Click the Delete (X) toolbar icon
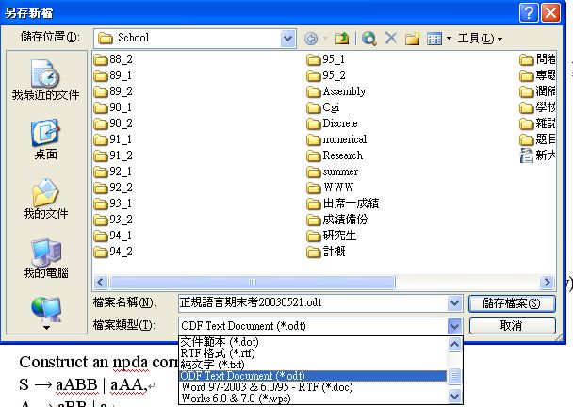Image resolution: width=573 pixels, height=407 pixels. coord(390,39)
